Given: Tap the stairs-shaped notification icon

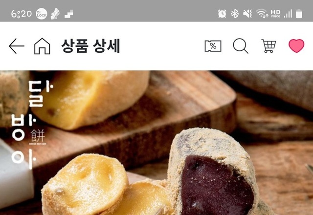Looking at the screenshot, I should coord(69,14).
